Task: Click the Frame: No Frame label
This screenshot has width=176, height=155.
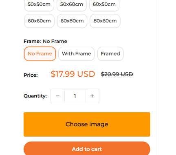Action: click(x=45, y=41)
